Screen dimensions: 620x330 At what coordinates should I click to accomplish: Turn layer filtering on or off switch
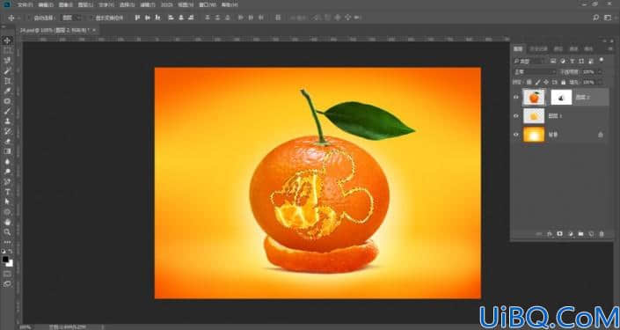[x=602, y=60]
